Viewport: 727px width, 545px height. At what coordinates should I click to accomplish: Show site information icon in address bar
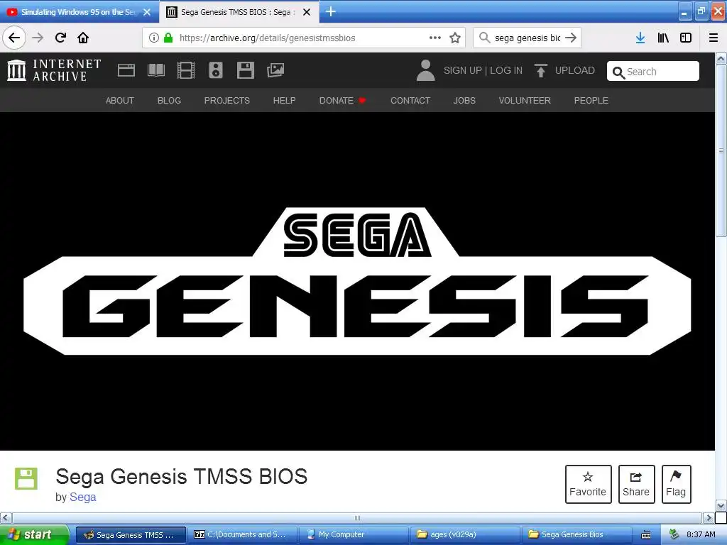click(153, 38)
